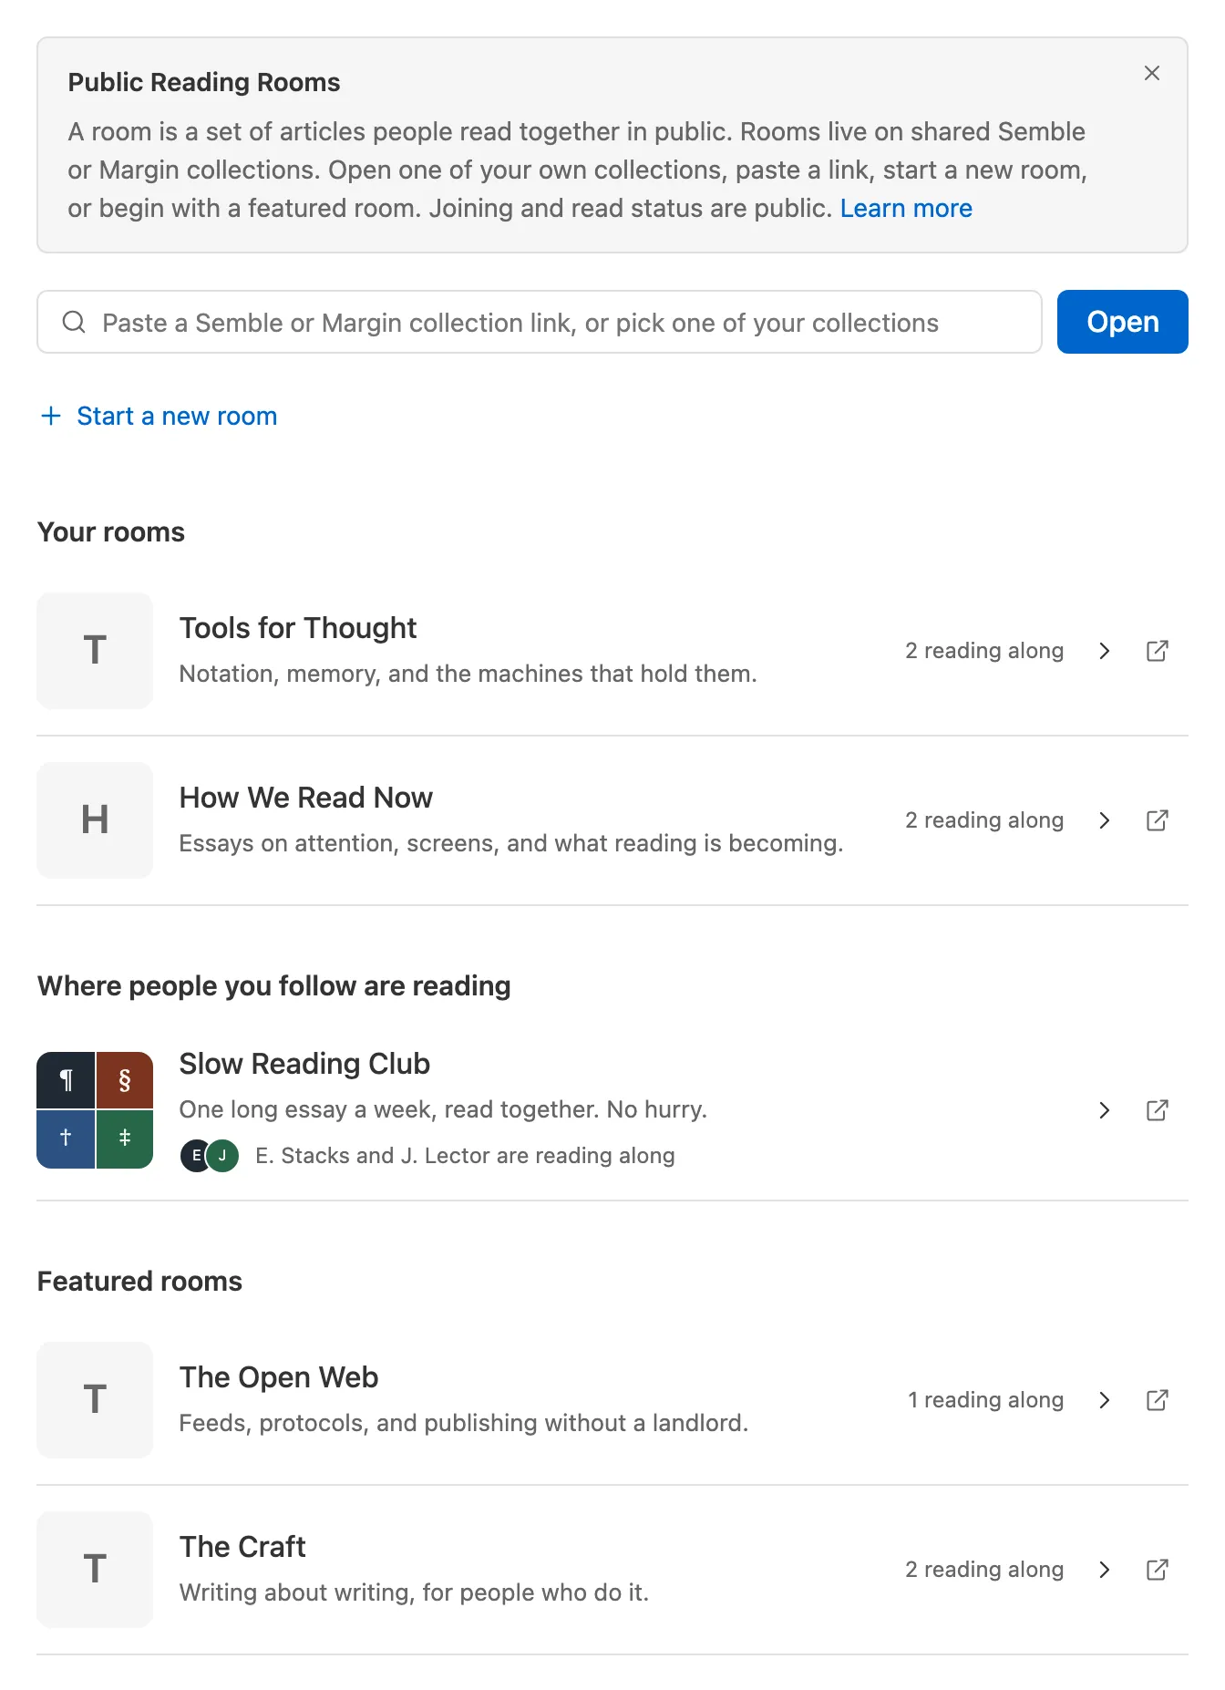1225x1690 pixels.
Task: Open The Open Web room thumbnail
Action: coord(95,1400)
